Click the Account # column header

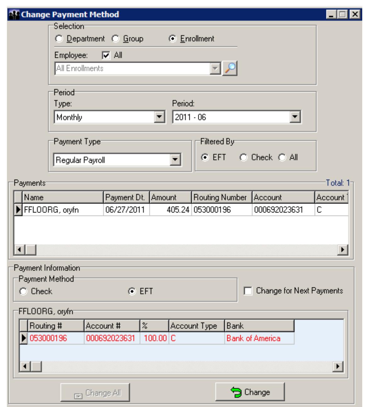pyautogui.click(x=112, y=326)
